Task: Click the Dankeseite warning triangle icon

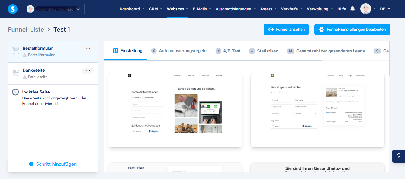Action: point(25,77)
